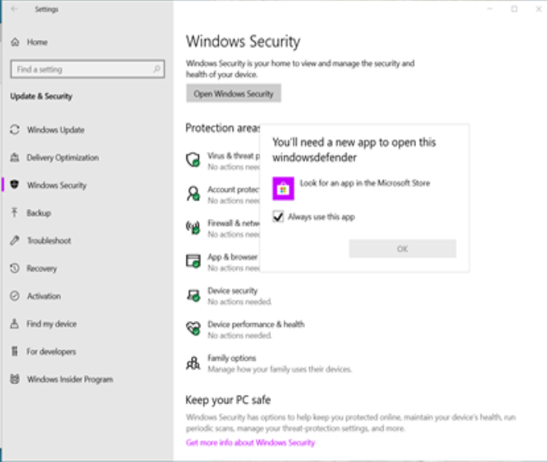The image size is (547, 462).
Task: Click the Find a setting search box
Action: pyautogui.click(x=88, y=69)
